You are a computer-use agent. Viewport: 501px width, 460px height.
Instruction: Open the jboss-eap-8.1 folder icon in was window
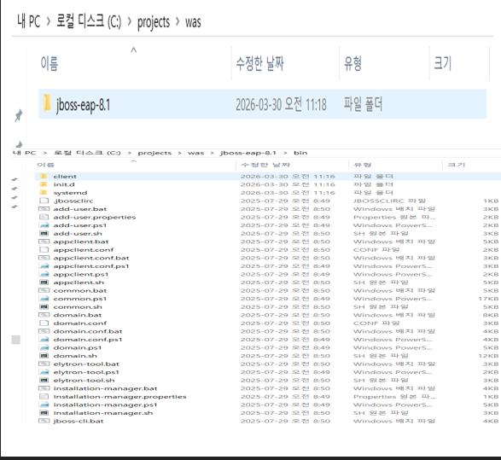pyautogui.click(x=47, y=103)
